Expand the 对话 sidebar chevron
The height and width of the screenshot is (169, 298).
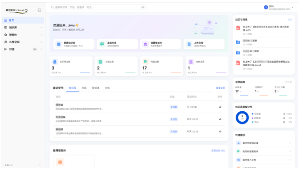pos(41,49)
